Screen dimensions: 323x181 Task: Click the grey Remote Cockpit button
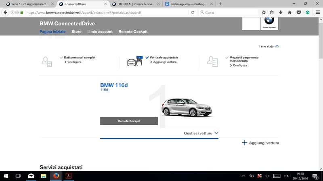tap(129, 121)
